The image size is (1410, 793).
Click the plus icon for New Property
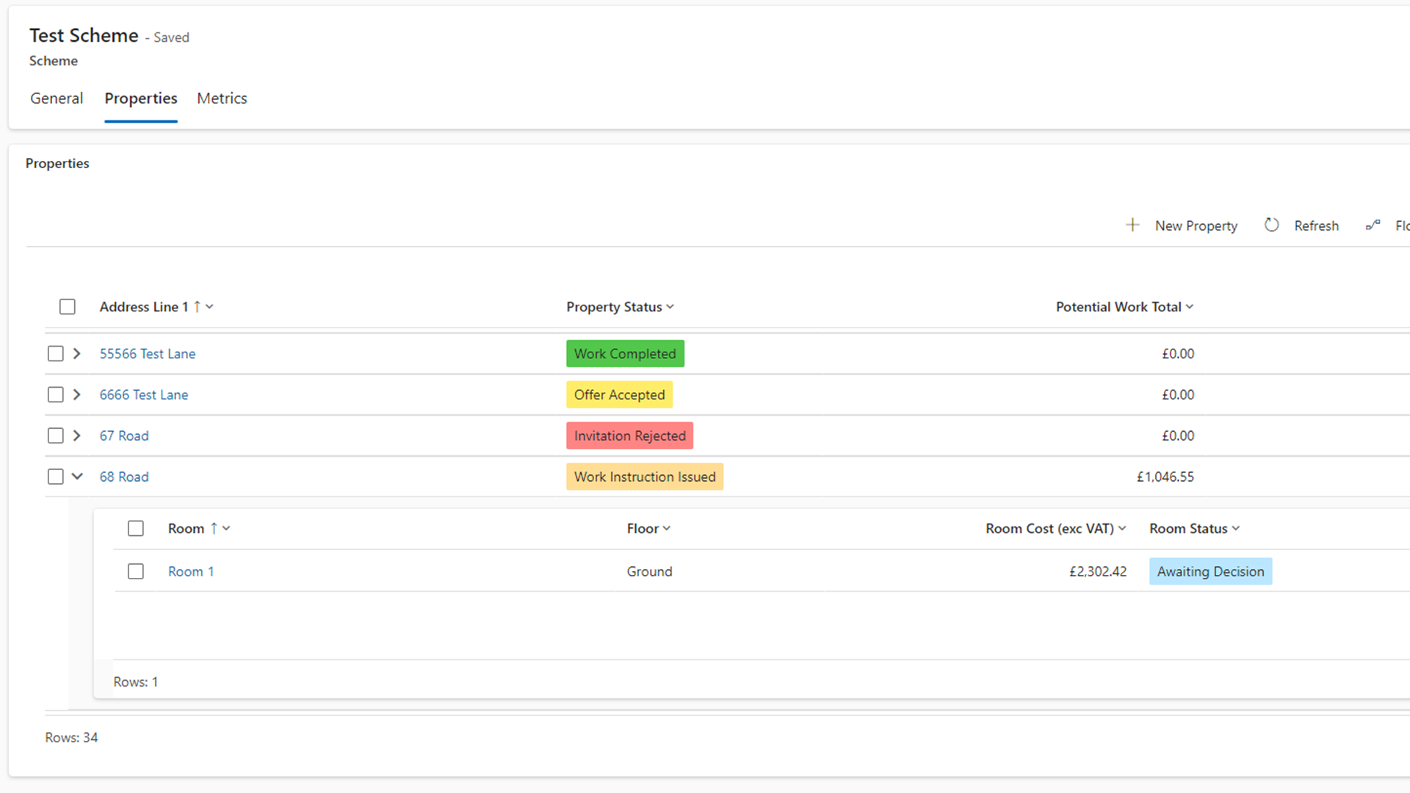click(x=1132, y=225)
